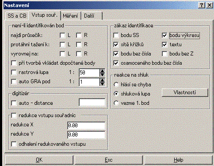214x166 pixels.
Task: Switch to the SS a CB tab
Action: pyautogui.click(x=17, y=16)
